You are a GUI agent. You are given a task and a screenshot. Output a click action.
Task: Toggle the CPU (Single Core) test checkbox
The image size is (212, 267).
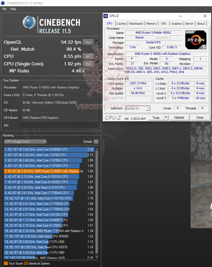[x=97, y=63]
